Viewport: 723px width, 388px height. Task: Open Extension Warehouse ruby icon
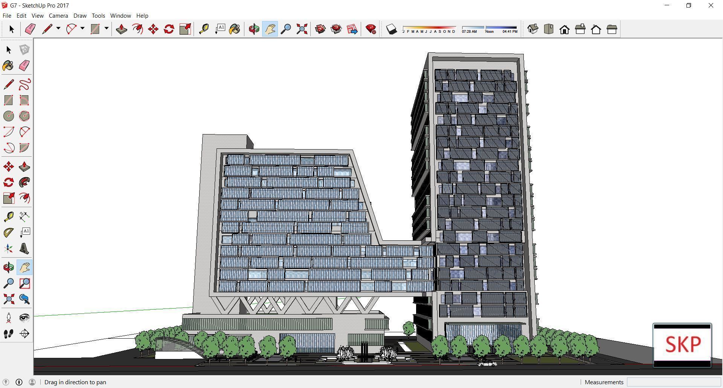[336, 29]
